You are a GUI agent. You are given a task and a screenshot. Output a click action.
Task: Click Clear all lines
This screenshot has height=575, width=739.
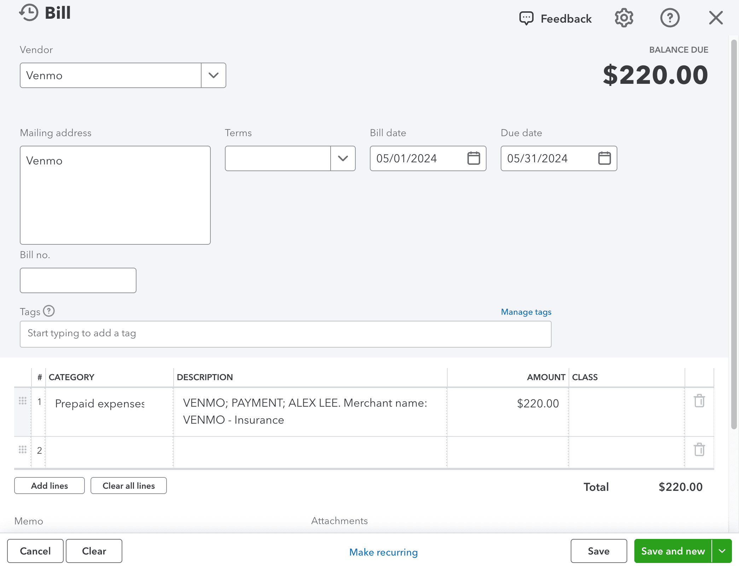pyautogui.click(x=129, y=486)
